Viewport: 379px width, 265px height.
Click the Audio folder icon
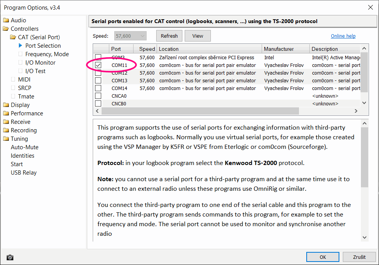6,20
